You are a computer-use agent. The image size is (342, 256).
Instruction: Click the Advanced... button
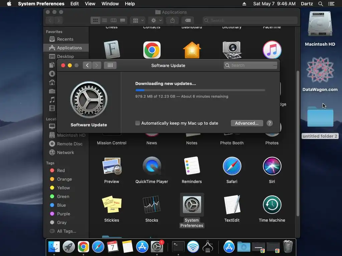(x=247, y=123)
